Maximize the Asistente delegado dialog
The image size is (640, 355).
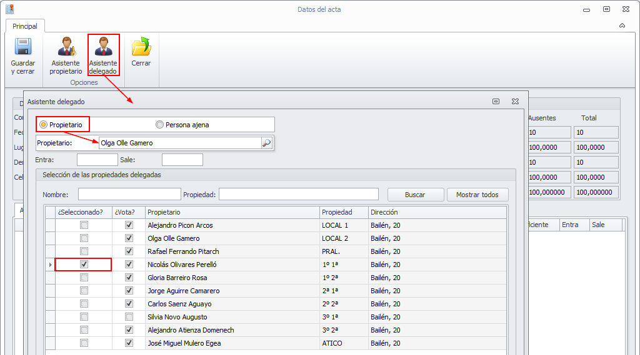(496, 101)
